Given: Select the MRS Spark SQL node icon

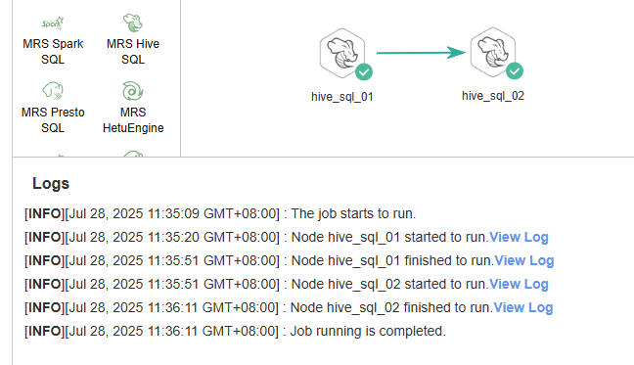Looking at the screenshot, I should 53,23.
